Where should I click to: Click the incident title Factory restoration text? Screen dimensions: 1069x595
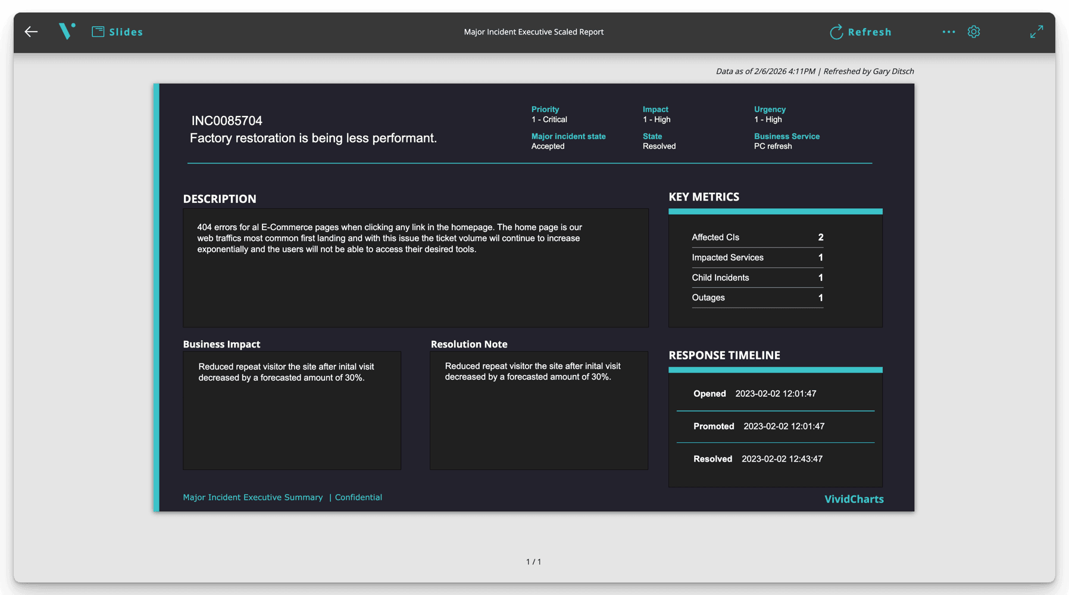click(x=313, y=138)
